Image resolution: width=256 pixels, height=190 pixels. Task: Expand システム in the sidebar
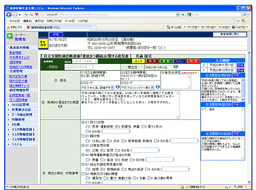coord(17,144)
